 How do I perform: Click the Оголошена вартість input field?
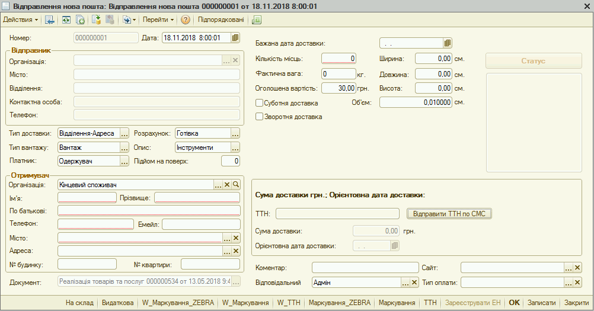click(338, 88)
